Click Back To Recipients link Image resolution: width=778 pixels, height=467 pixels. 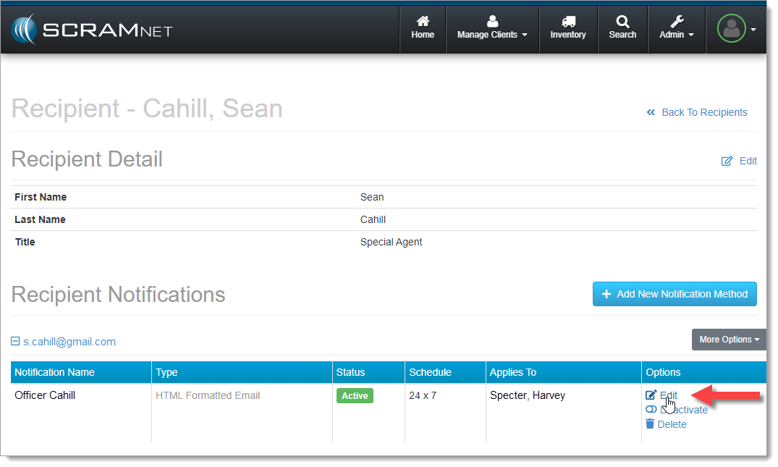click(x=704, y=112)
